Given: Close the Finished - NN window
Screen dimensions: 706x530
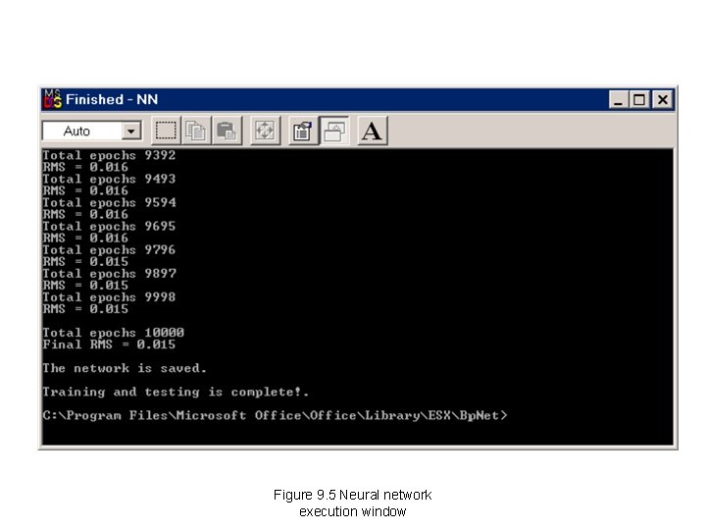Looking at the screenshot, I should (x=663, y=99).
